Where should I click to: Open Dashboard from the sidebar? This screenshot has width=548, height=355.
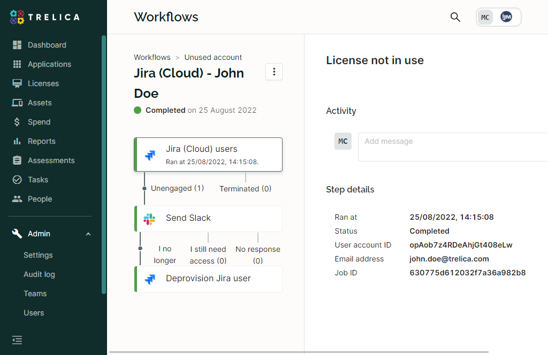[47, 45]
